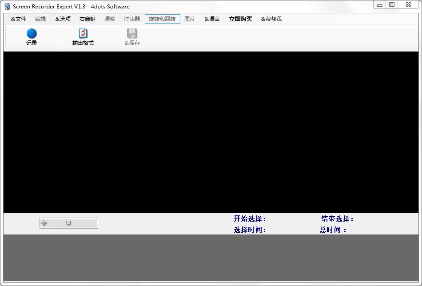Select the Rotate and Flip (旋转和翻转) menu

(162, 19)
